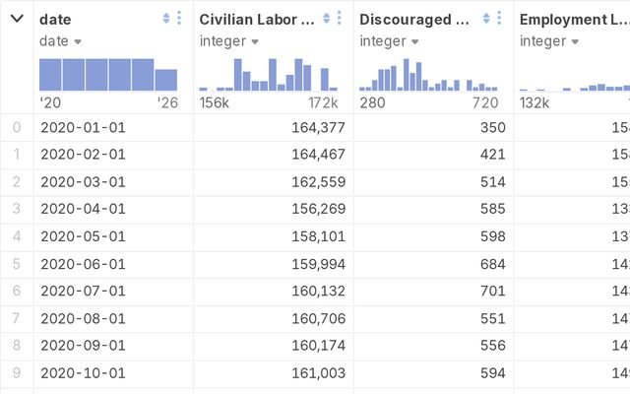Image resolution: width=630 pixels, height=394 pixels.
Task: Sort the Civilian Labor column
Action: coord(327,19)
